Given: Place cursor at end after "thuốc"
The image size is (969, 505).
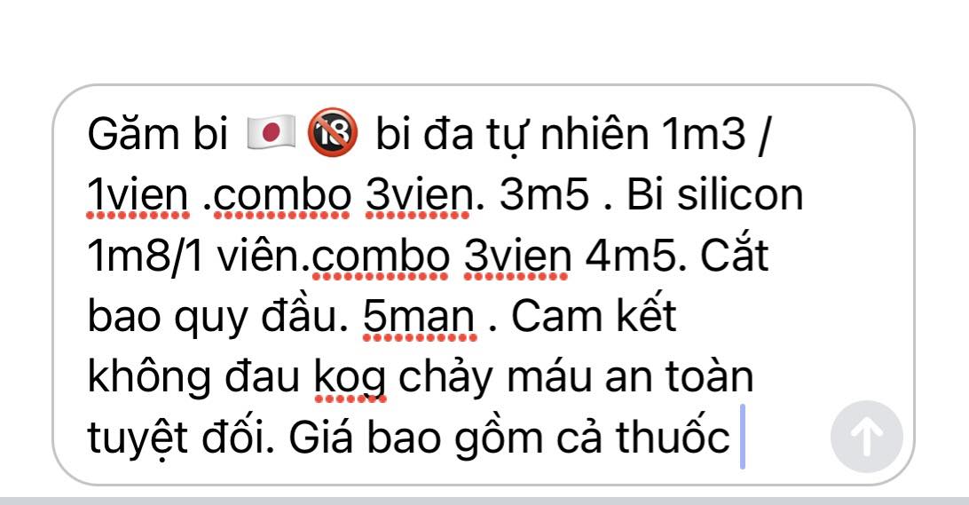Looking at the screenshot, I should click(742, 438).
